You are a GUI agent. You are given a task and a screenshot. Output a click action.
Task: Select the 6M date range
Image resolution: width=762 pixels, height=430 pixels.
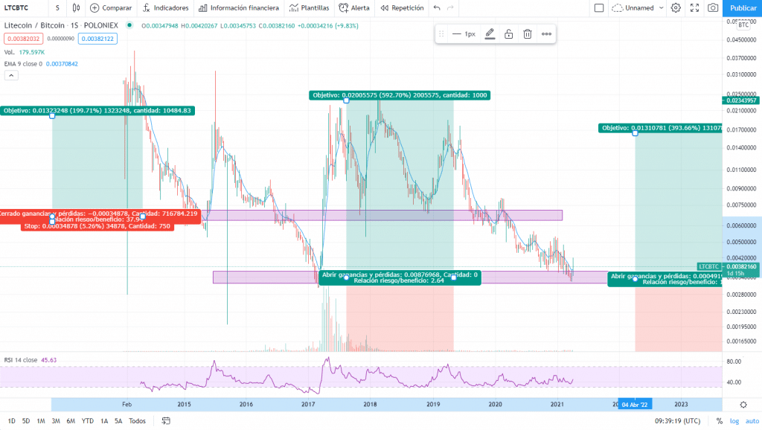[x=71, y=421]
